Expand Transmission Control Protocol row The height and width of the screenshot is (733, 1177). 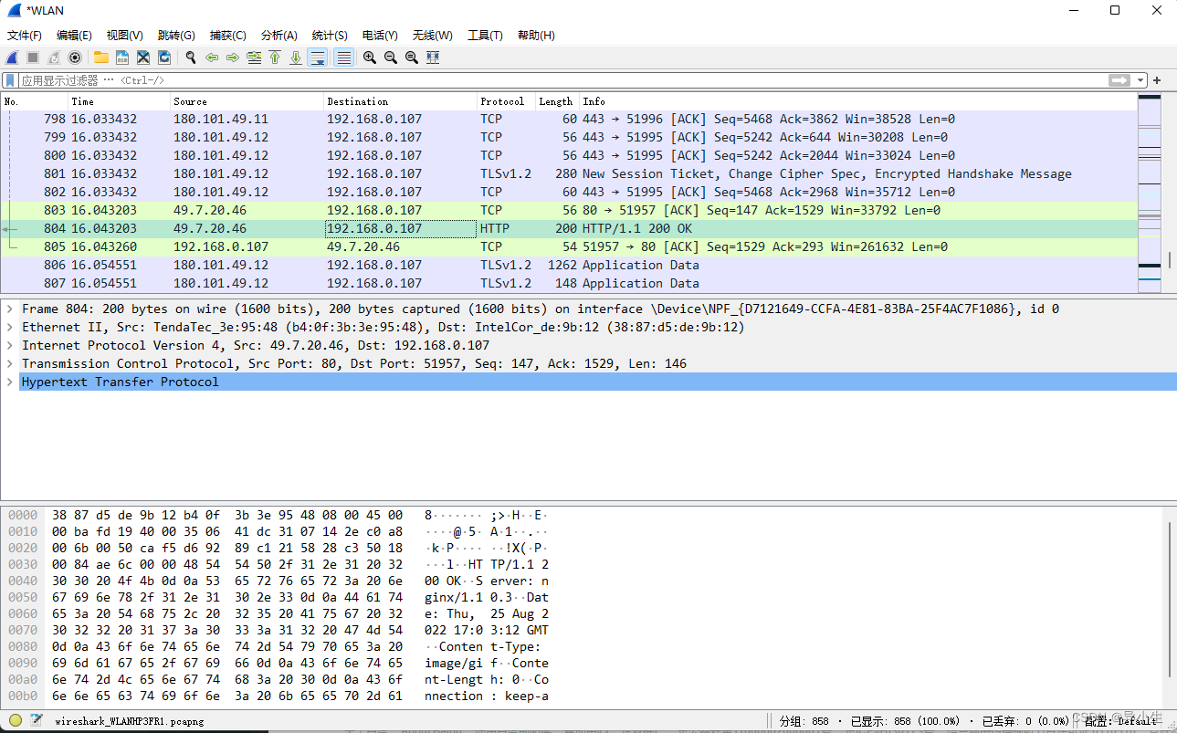(x=9, y=363)
